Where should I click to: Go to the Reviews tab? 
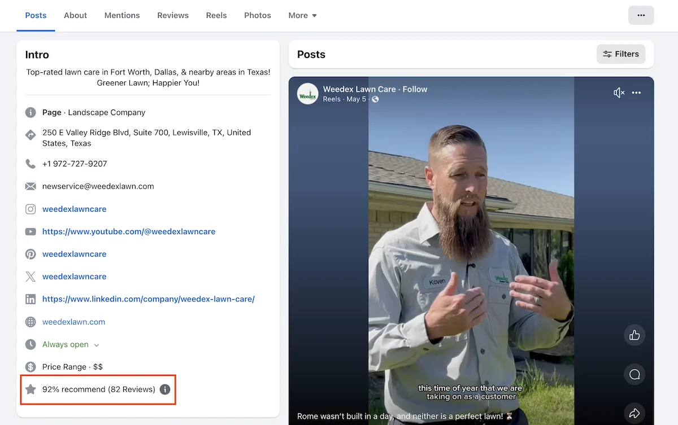173,15
